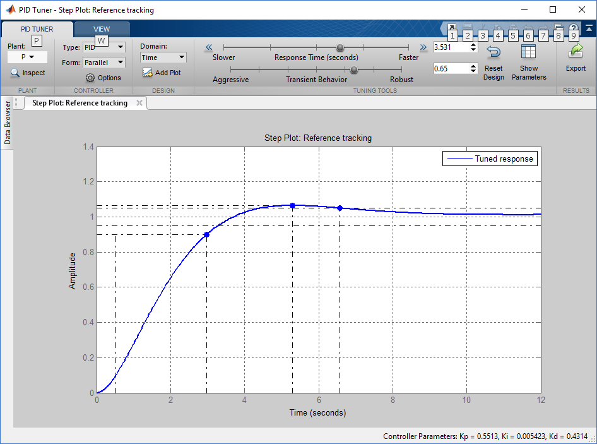Click the Response Time slider track near Slower
This screenshot has height=444, width=597.
point(247,47)
